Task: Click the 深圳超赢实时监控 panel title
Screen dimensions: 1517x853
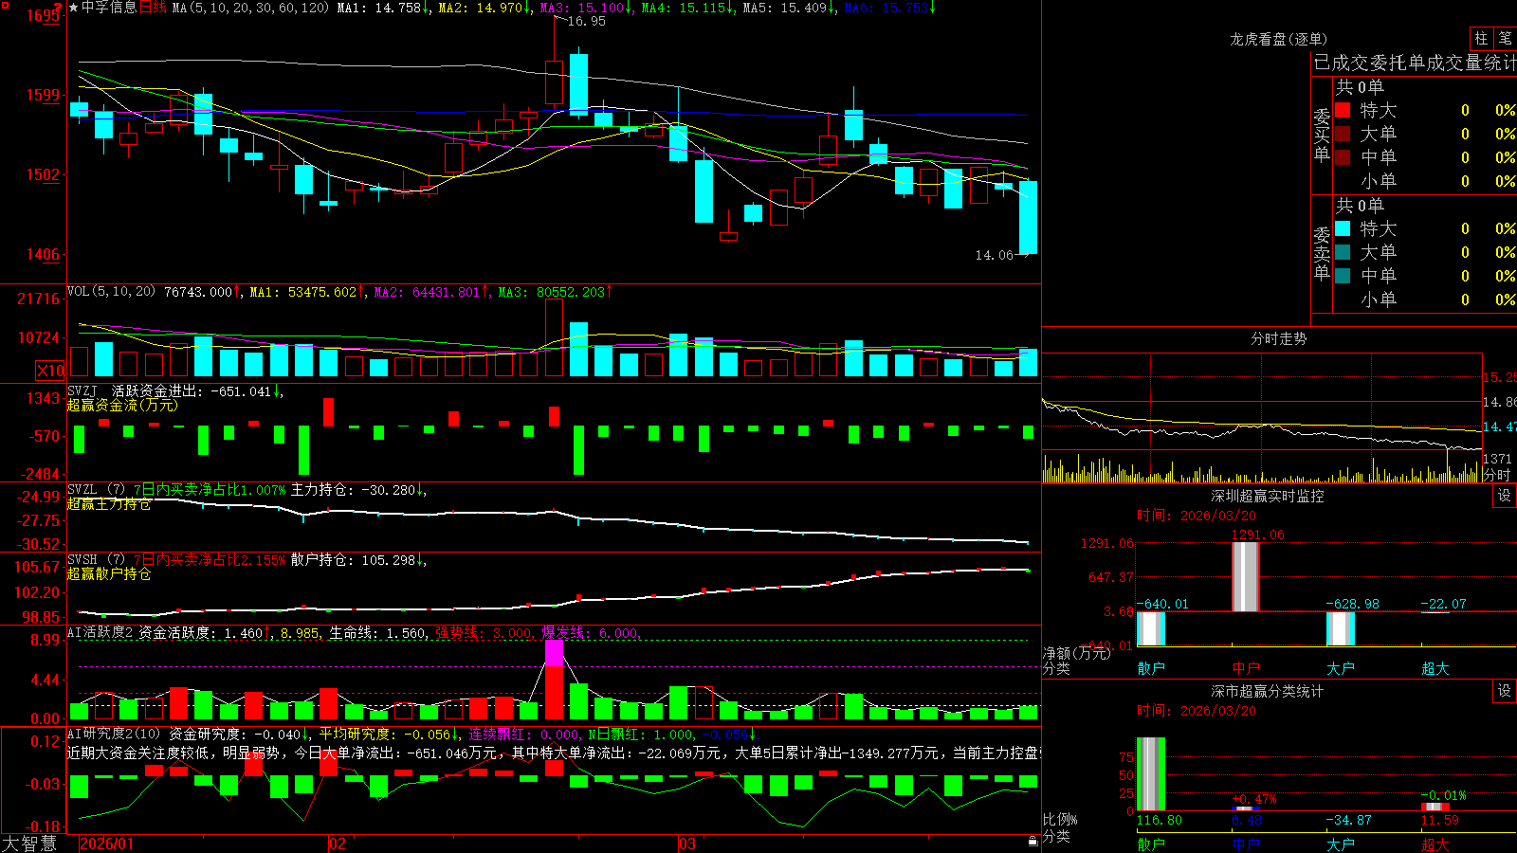Action: [x=1268, y=496]
